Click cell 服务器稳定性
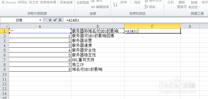The height and width of the screenshot is (99, 208). tap(98, 55)
